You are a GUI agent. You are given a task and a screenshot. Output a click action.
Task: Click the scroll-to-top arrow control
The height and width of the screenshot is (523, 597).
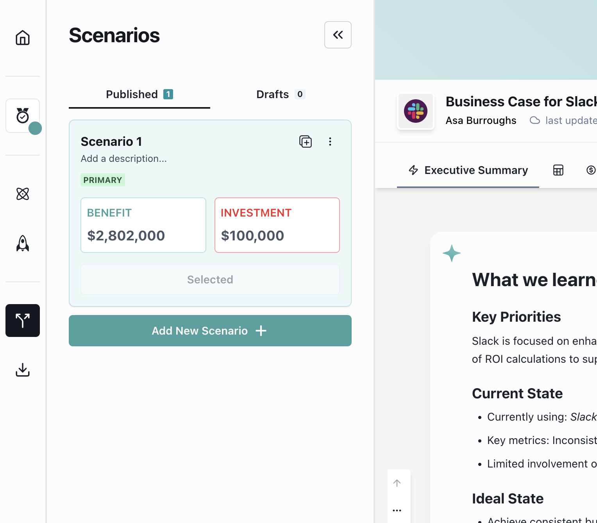pyautogui.click(x=397, y=483)
